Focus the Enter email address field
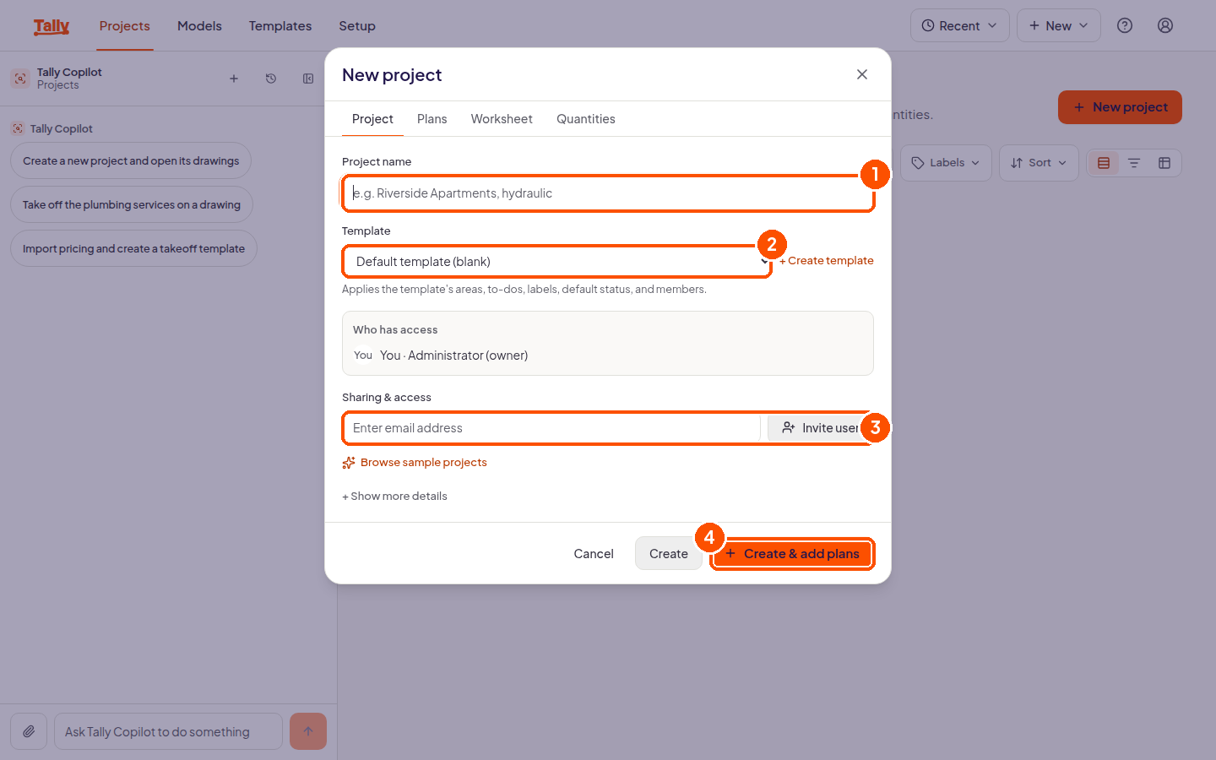Image resolution: width=1216 pixels, height=760 pixels. (x=552, y=428)
